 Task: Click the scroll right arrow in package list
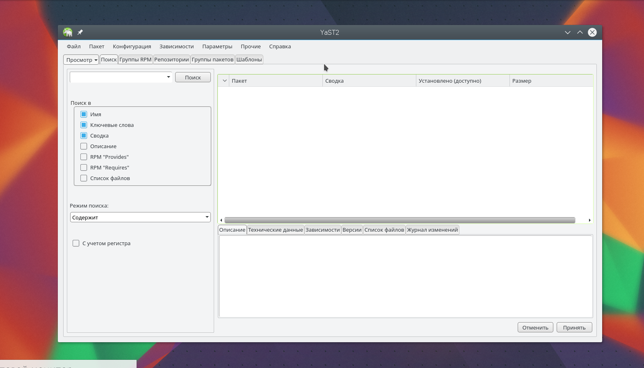click(589, 220)
